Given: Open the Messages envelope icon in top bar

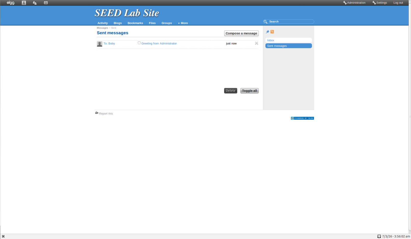Looking at the screenshot, I should tap(46, 3).
